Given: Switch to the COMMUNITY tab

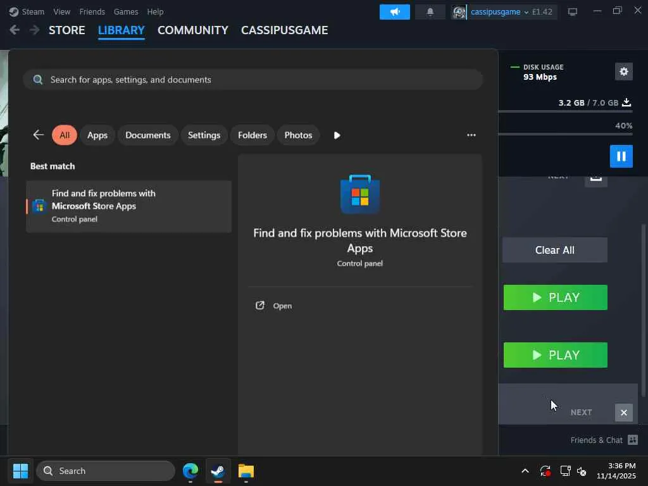Looking at the screenshot, I should 192,30.
